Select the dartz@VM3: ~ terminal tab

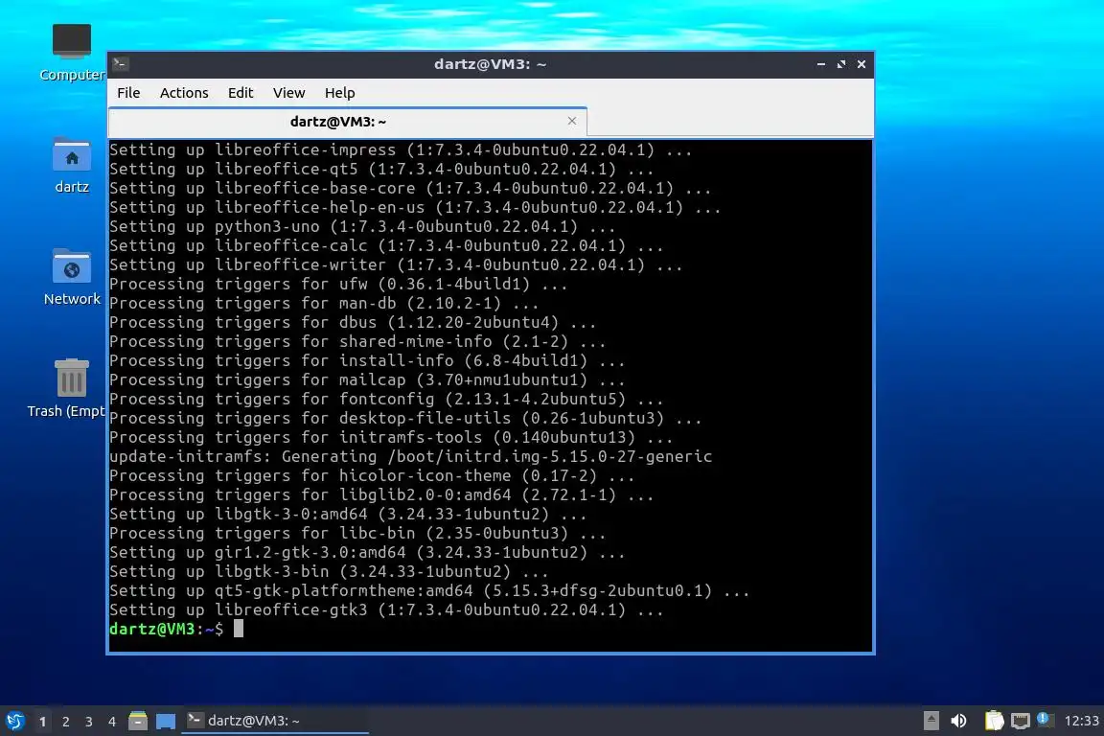pos(338,122)
